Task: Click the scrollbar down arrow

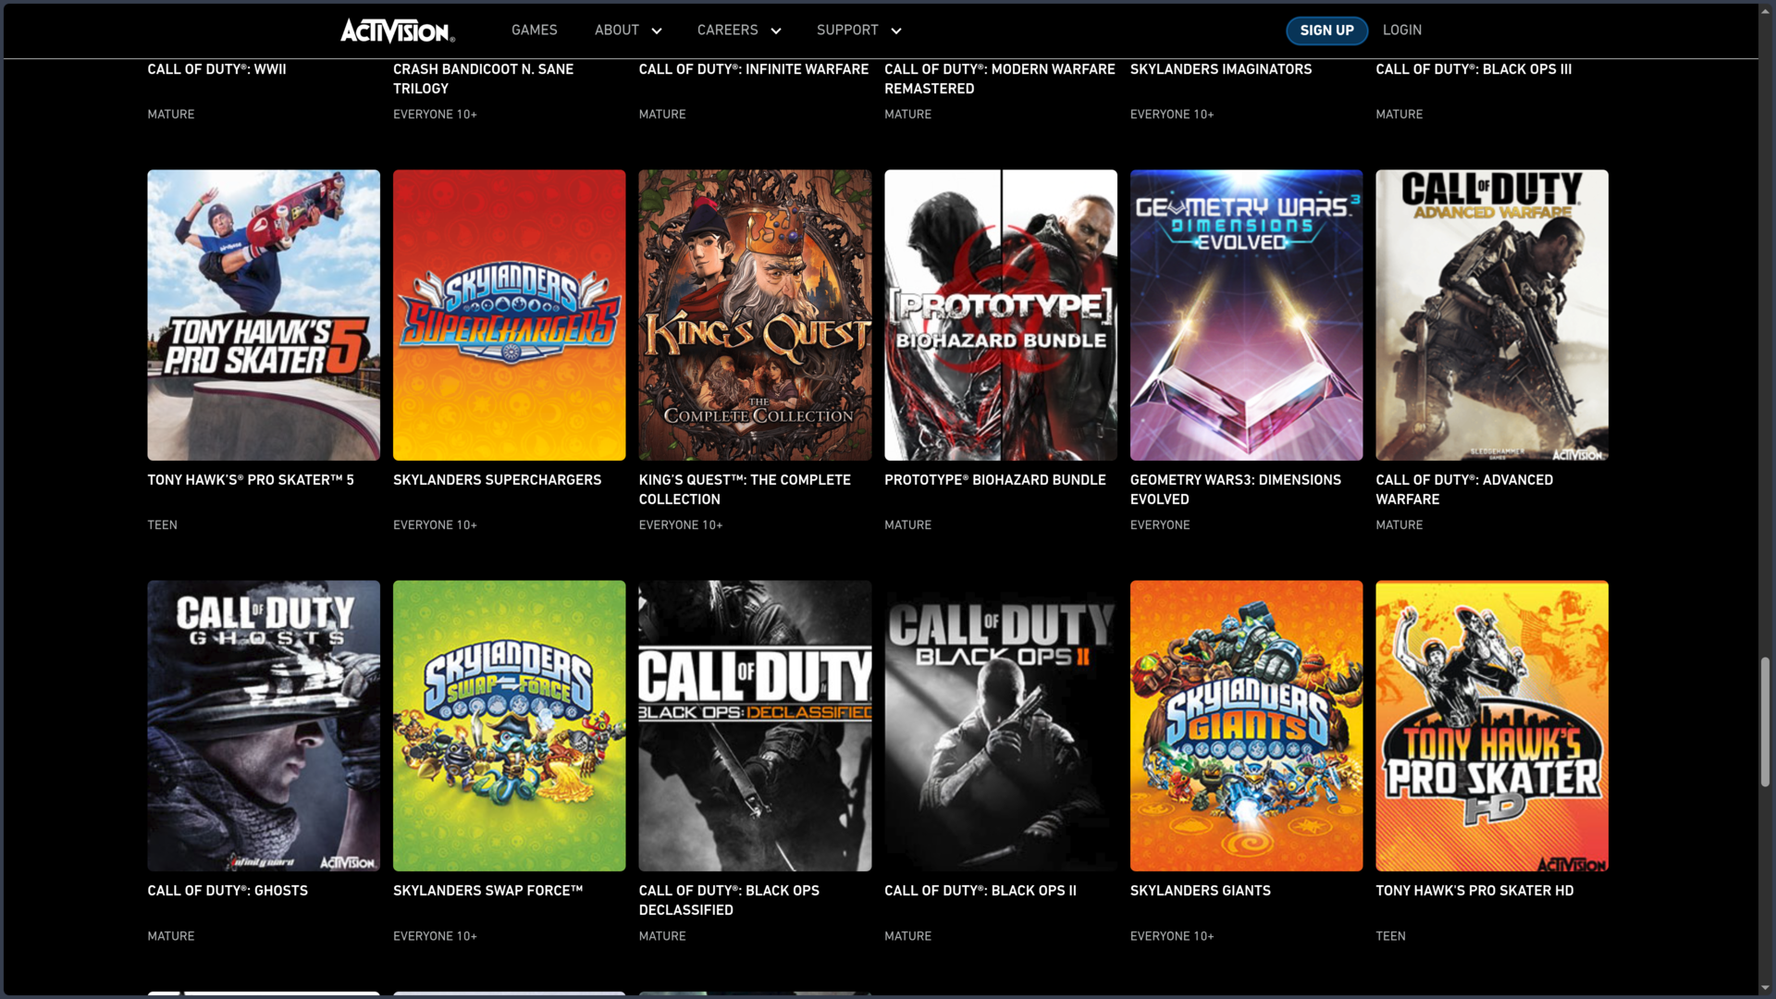Action: (1765, 989)
